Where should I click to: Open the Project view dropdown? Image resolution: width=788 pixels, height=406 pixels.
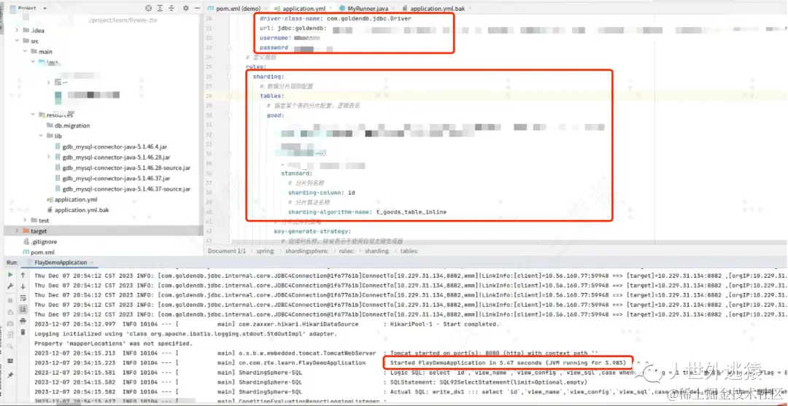pos(45,9)
